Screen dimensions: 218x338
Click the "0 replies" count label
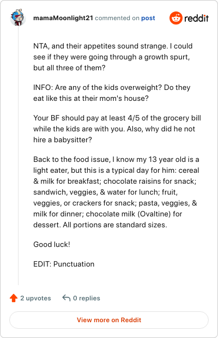pyautogui.click(x=86, y=298)
